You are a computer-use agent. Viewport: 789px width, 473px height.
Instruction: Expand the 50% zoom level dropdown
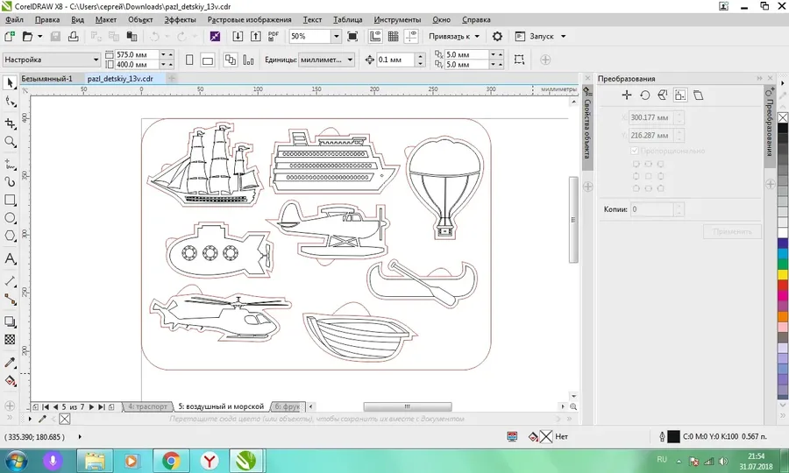point(336,36)
